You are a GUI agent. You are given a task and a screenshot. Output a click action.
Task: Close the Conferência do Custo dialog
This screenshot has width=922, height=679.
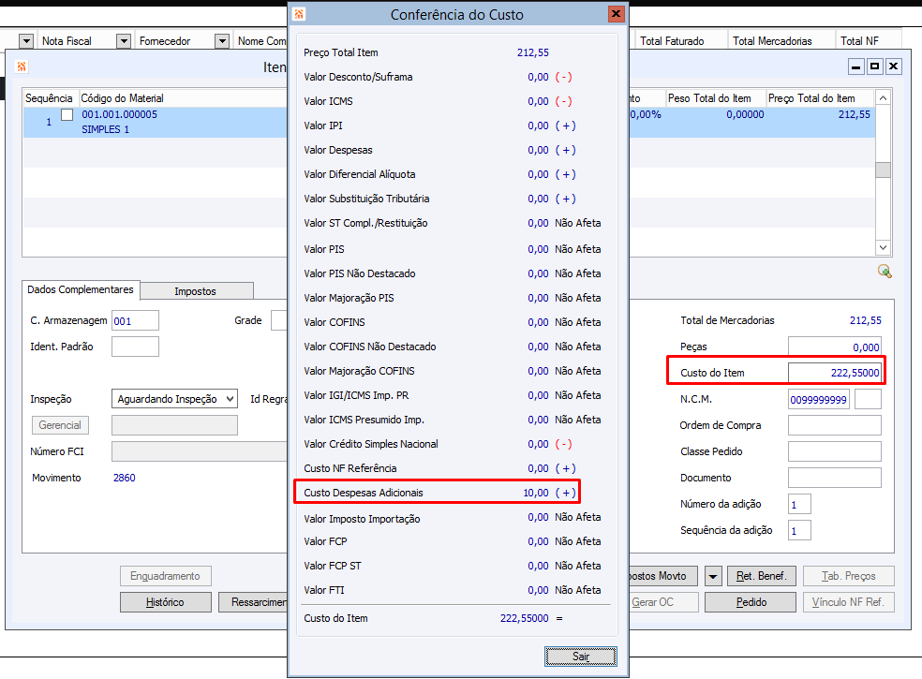coord(616,13)
